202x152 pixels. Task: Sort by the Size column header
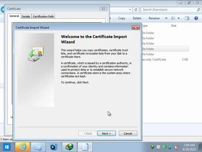(174, 26)
